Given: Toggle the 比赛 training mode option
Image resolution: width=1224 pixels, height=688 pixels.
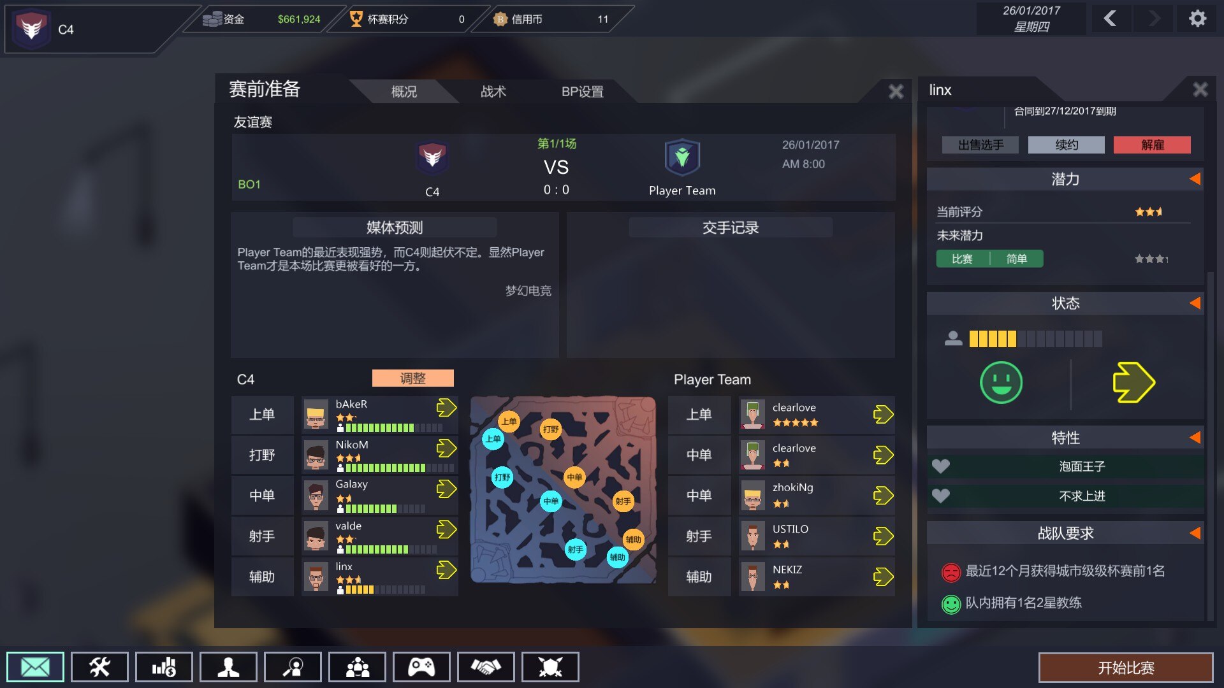Looking at the screenshot, I should click(x=962, y=259).
